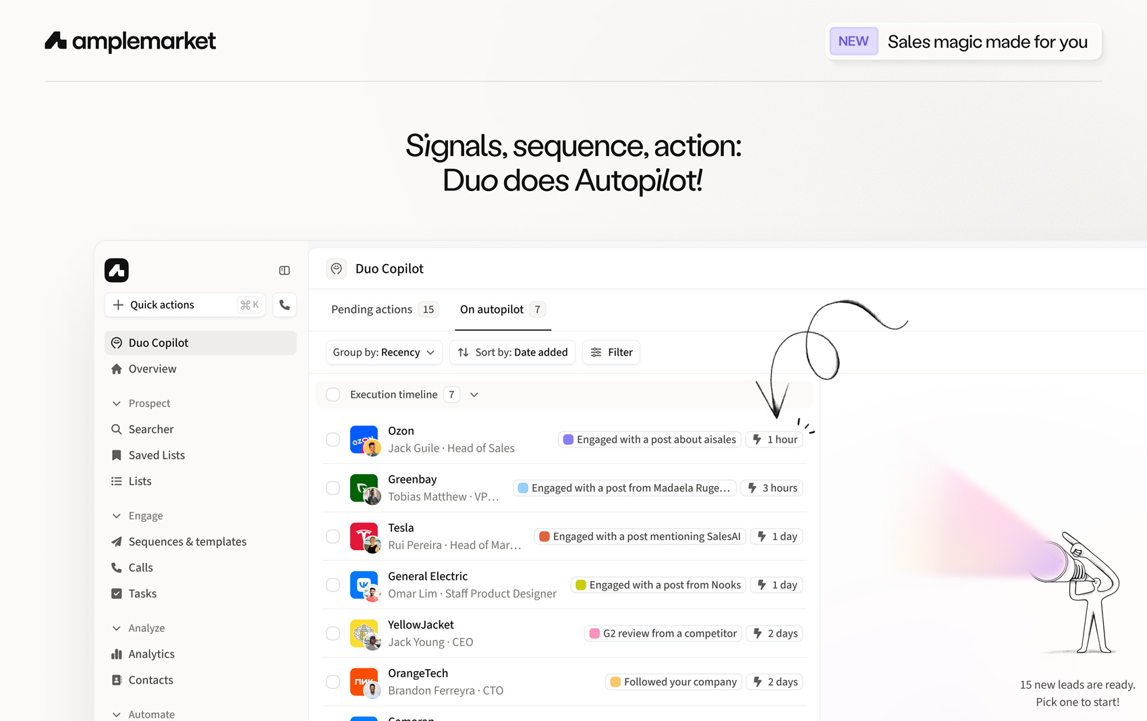Check the General Electric row checkbox
Viewport: 1147px width, 721px height.
coord(333,585)
